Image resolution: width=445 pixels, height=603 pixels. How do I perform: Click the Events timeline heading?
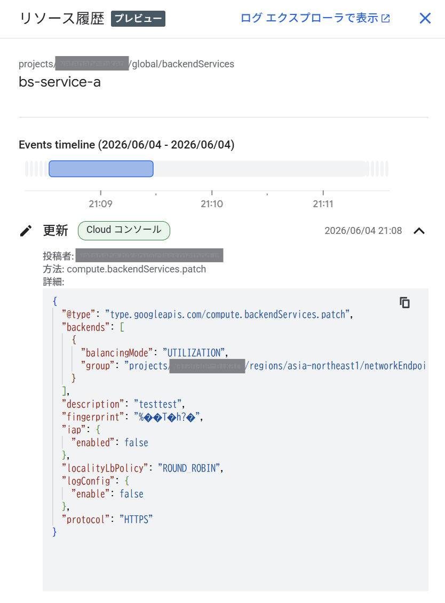tap(126, 145)
